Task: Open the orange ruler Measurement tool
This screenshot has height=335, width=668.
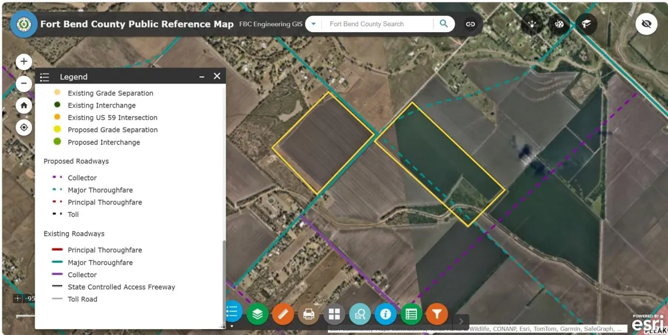Action: pyautogui.click(x=283, y=314)
